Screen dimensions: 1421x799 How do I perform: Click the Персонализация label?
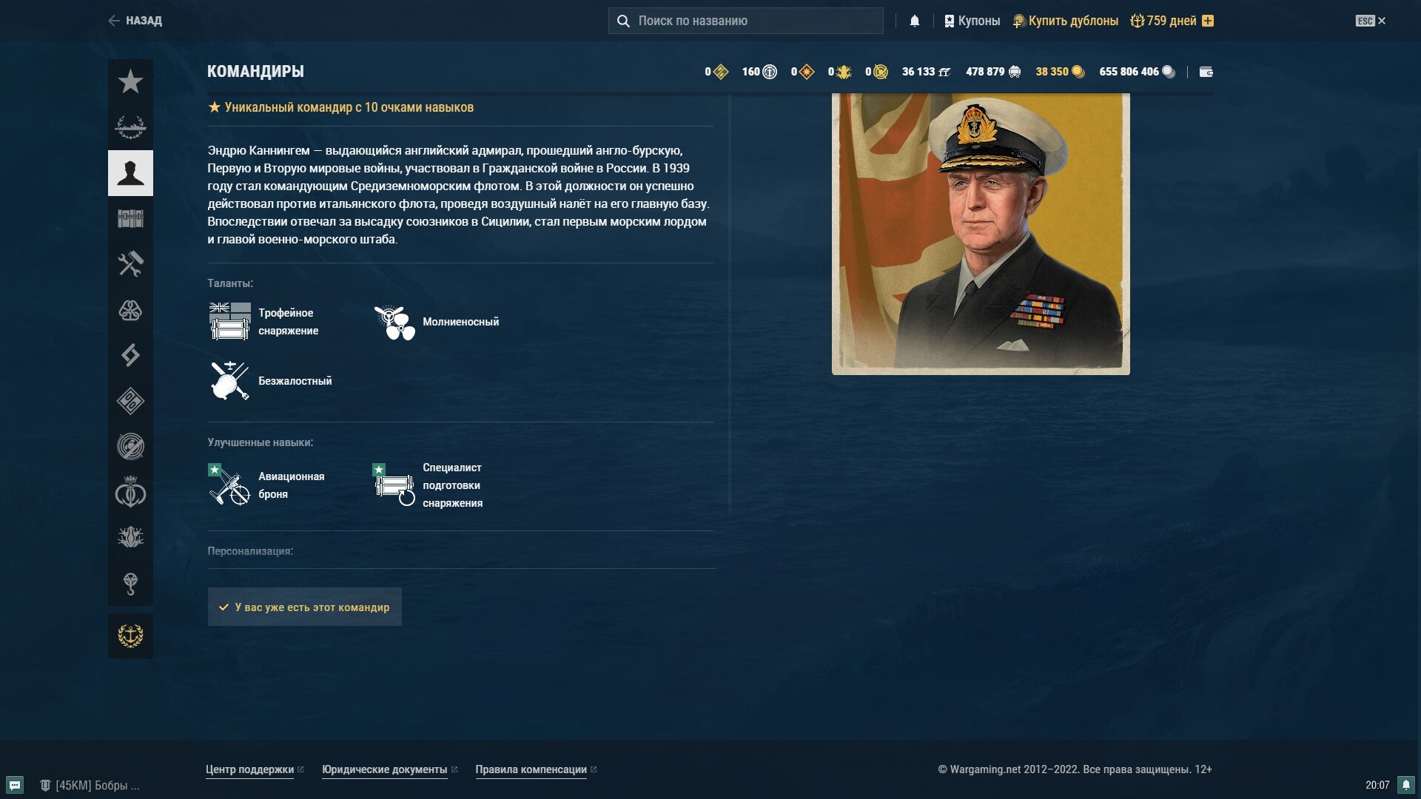click(250, 551)
